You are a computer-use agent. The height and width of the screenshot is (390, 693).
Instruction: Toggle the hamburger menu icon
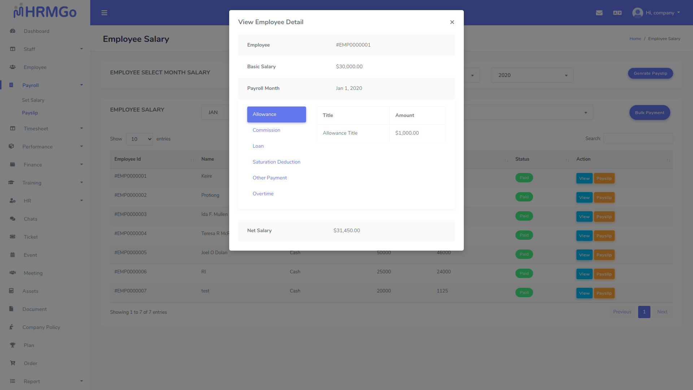104,13
